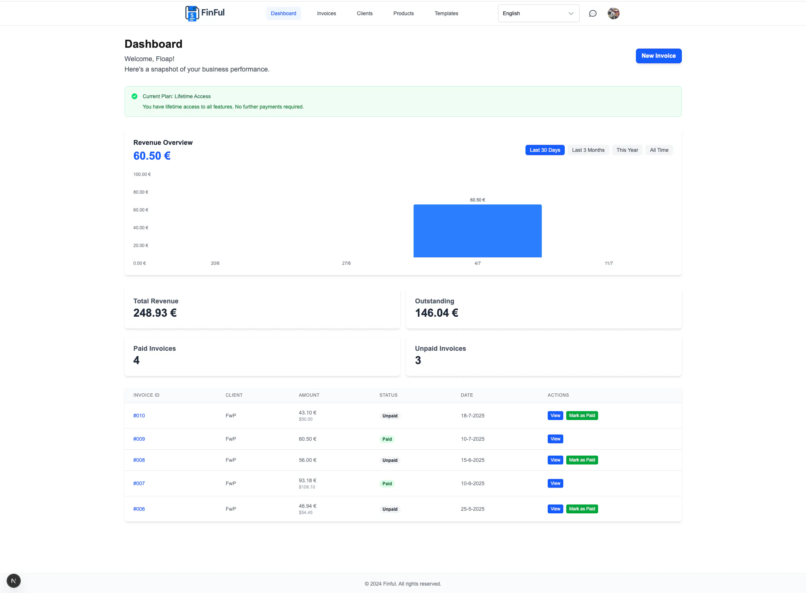Open the Invoices nav item

326,13
